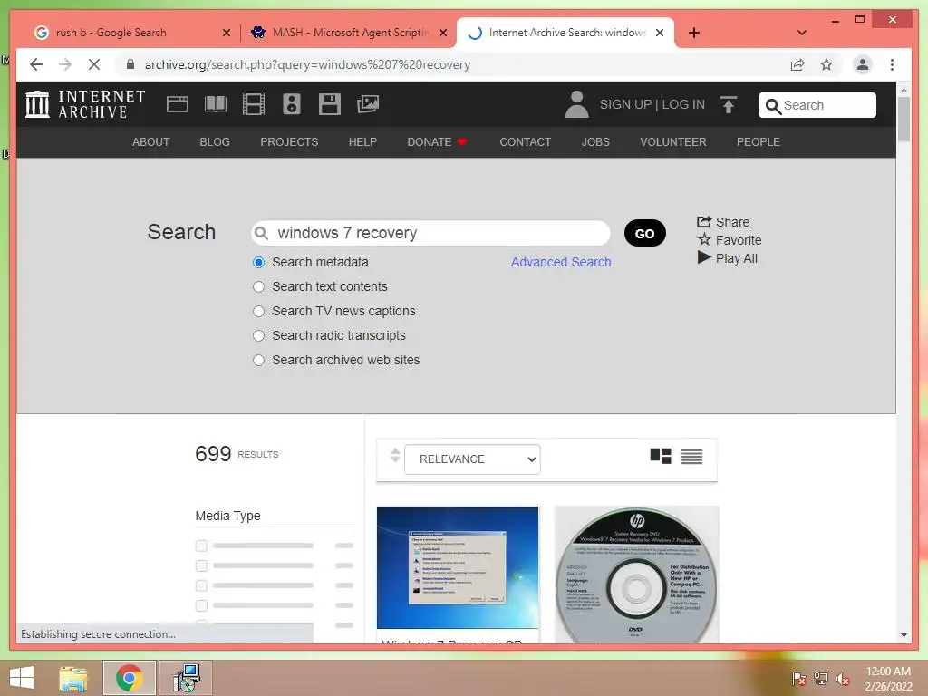Click the Chrome address bar URL

(307, 64)
